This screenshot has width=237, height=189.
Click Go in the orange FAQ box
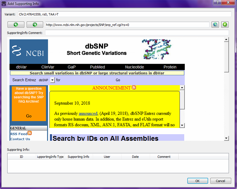pos(29,116)
